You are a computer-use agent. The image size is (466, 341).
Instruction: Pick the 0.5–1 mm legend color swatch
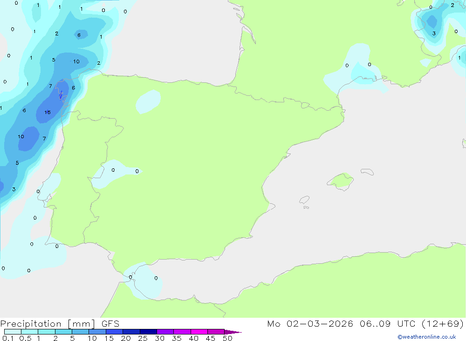tap(29, 332)
